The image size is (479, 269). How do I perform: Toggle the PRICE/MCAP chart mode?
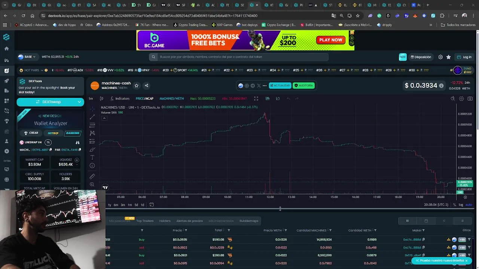click(144, 99)
